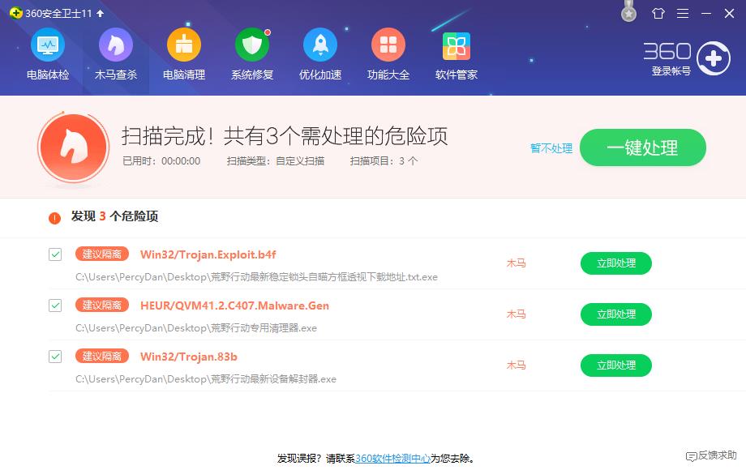Screen dimensions: 746x470
Task: Click the 扫描完成 scan complete headline
Action: (285, 136)
